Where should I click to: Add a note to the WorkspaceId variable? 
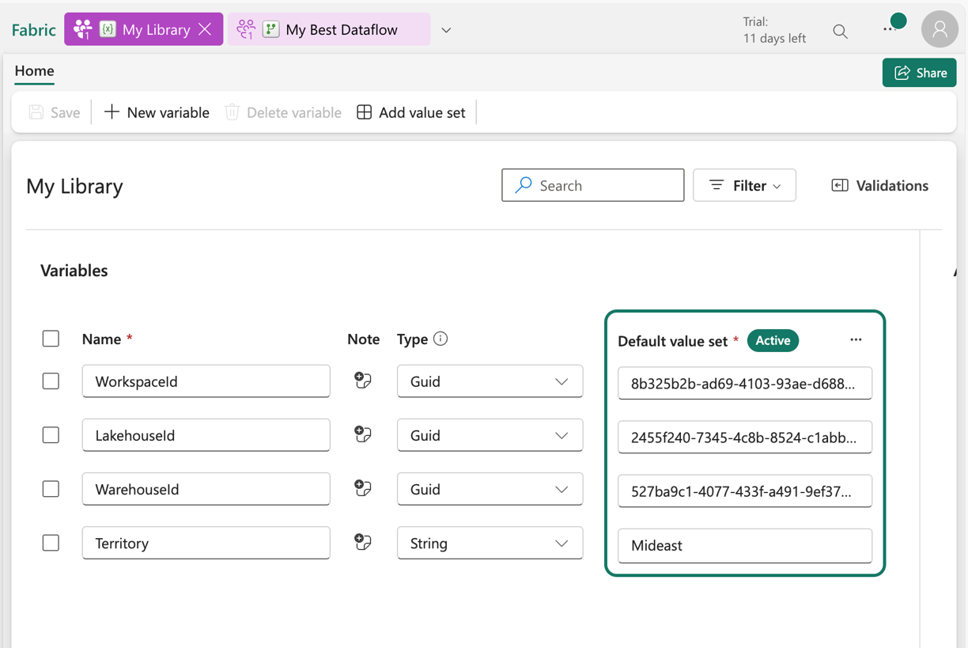click(x=362, y=381)
